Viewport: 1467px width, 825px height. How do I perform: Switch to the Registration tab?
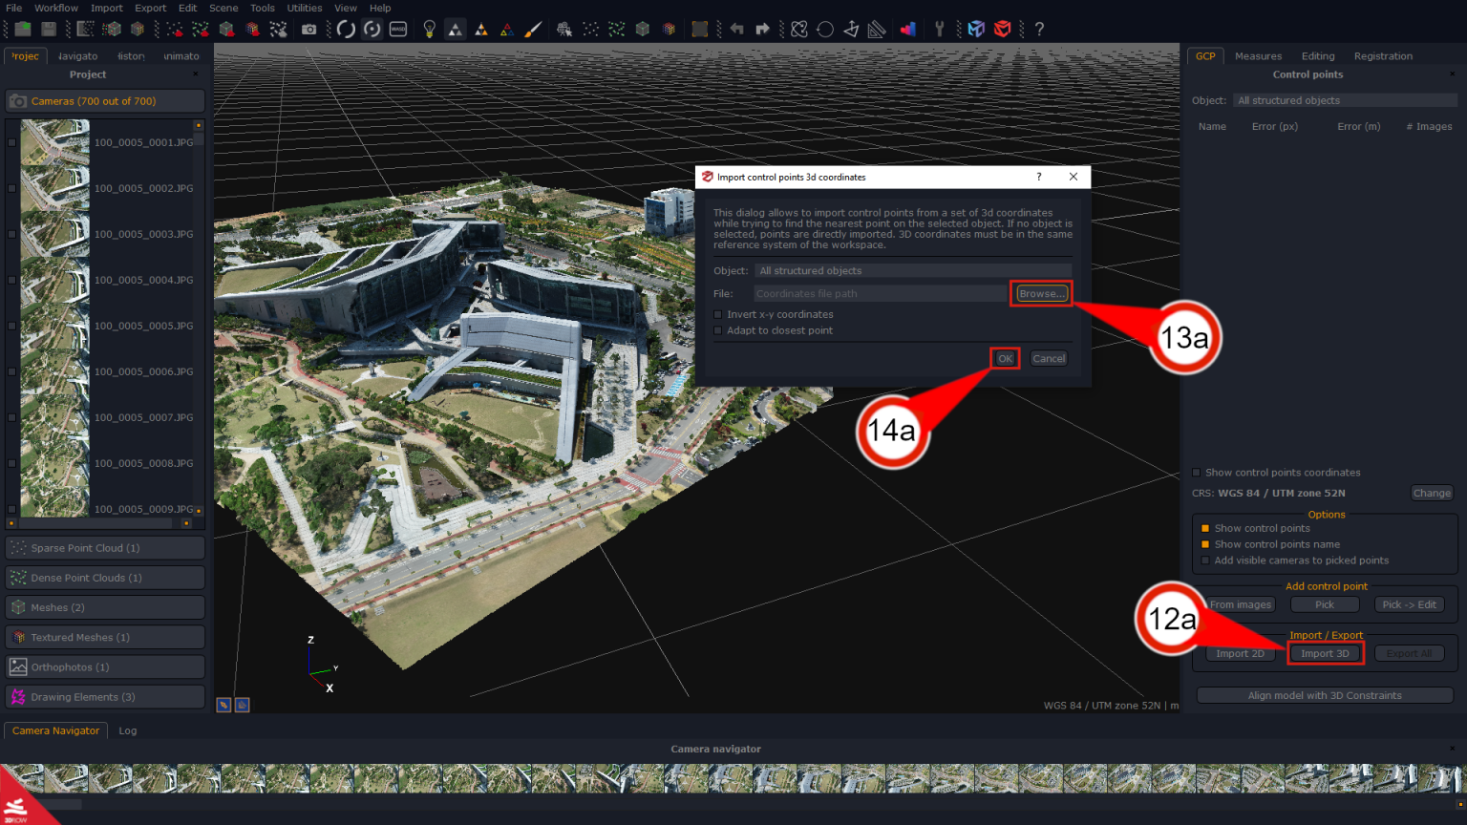(x=1383, y=55)
